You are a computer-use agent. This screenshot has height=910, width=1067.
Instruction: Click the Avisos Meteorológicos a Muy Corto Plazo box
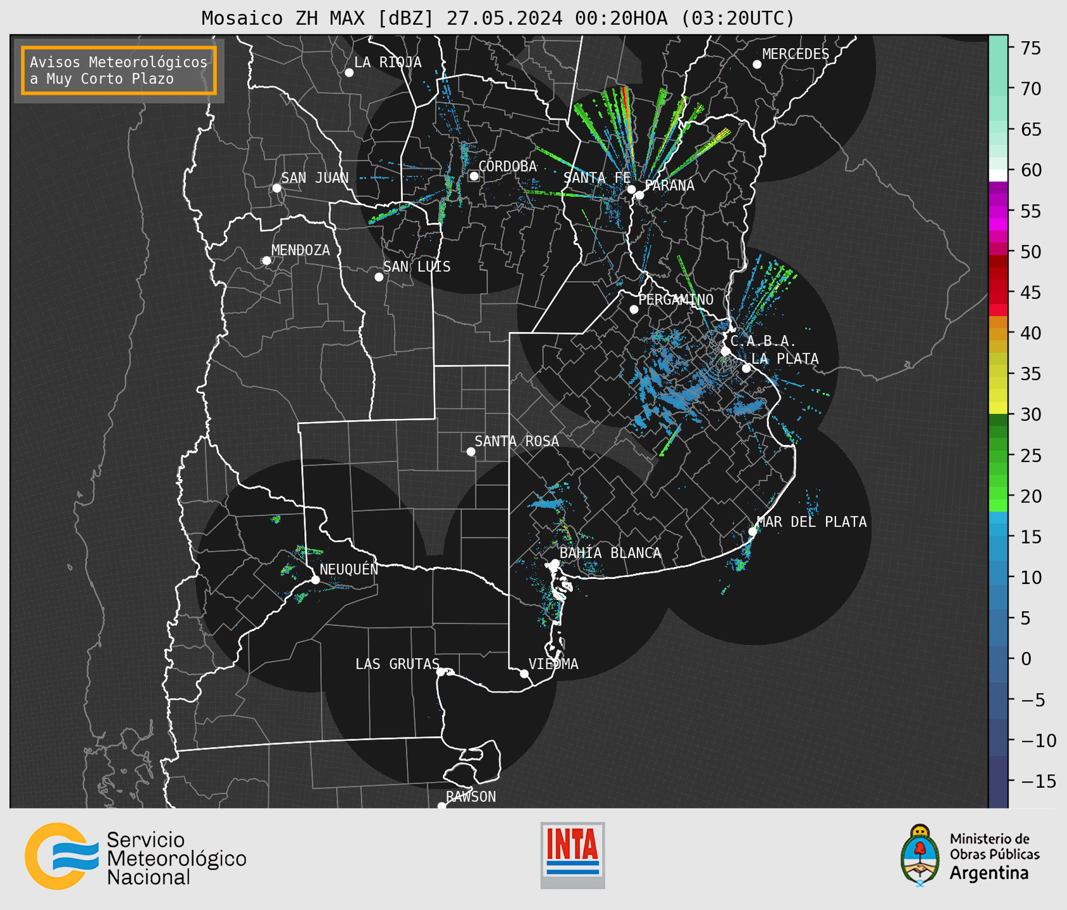coord(119,70)
